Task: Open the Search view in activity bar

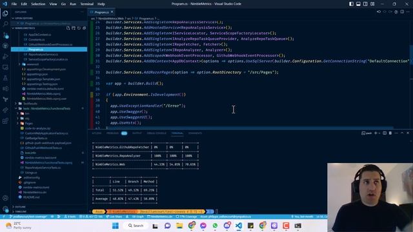Action: click(x=5, y=24)
